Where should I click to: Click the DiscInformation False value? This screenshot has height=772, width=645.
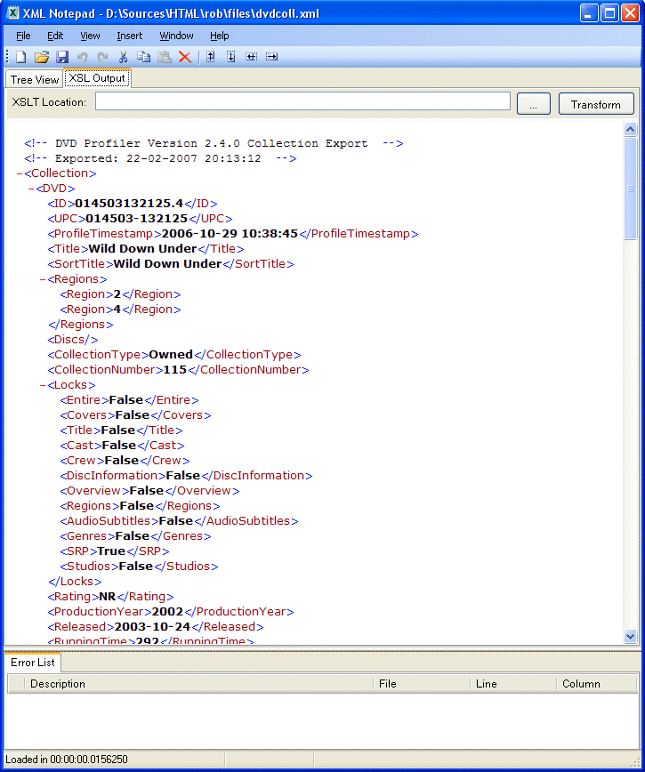(x=183, y=476)
